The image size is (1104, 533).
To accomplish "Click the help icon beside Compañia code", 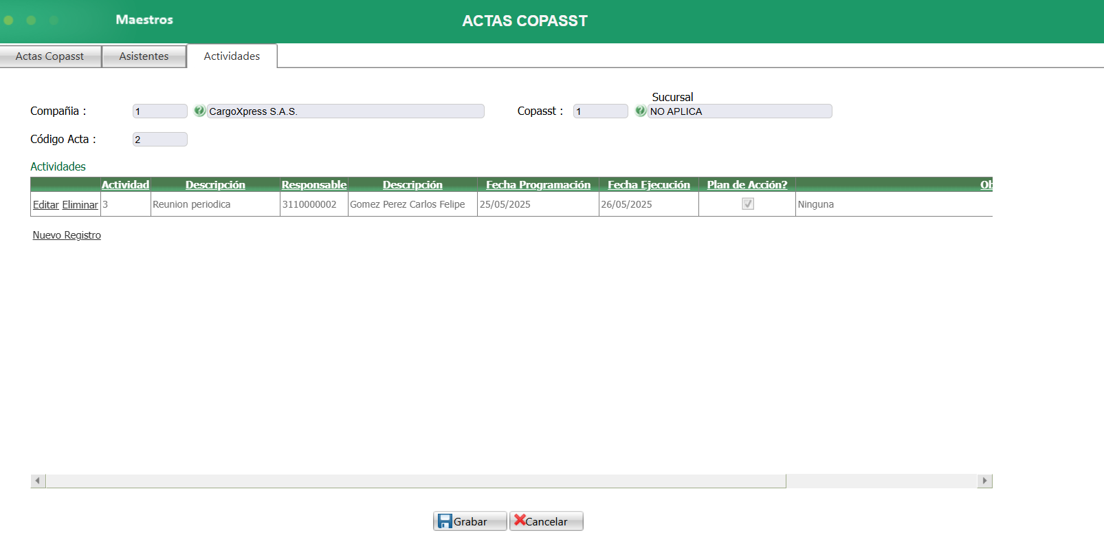I will (x=199, y=111).
